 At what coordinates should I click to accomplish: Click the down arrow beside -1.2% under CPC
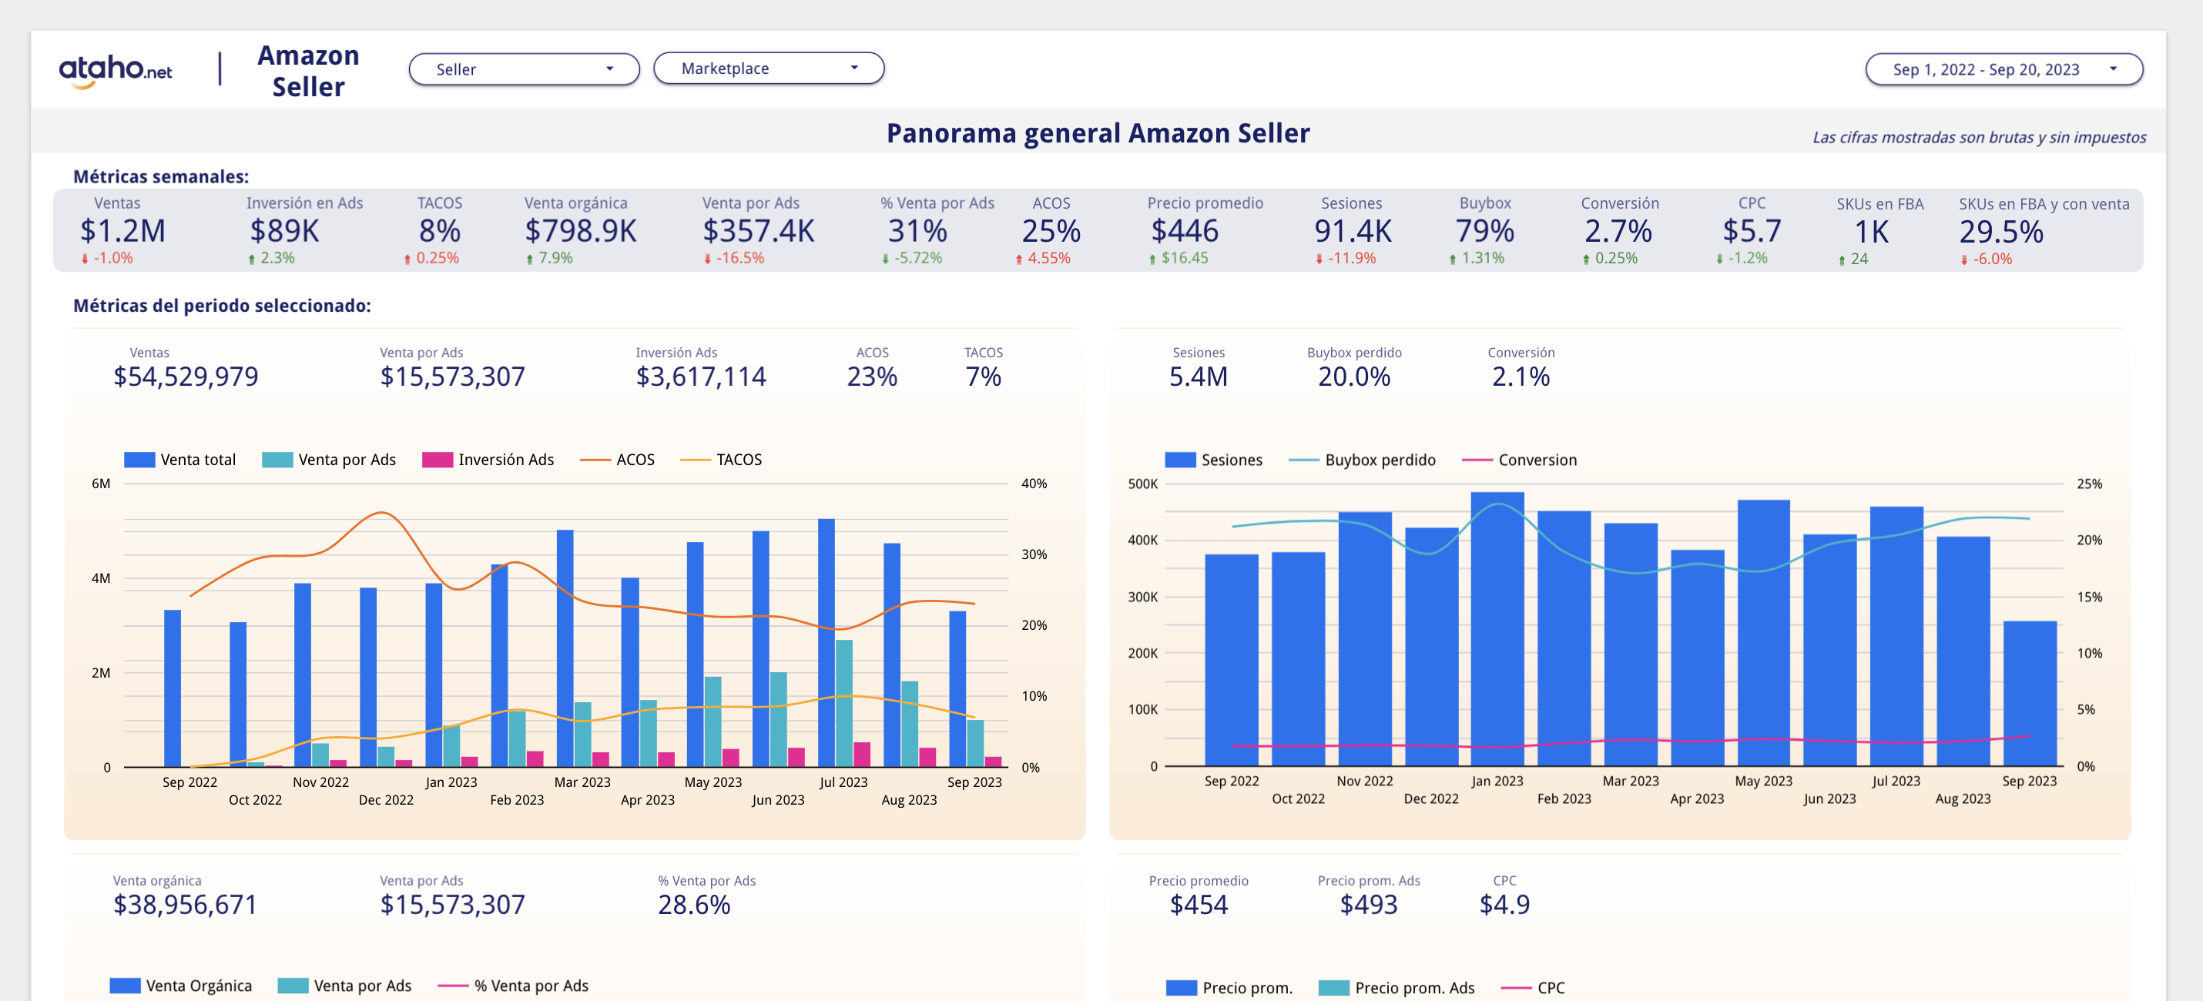coord(1719,258)
